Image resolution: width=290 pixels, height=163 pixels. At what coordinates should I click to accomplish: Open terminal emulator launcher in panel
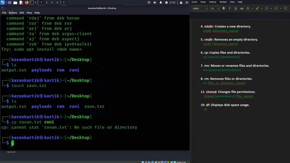pos(32,3)
